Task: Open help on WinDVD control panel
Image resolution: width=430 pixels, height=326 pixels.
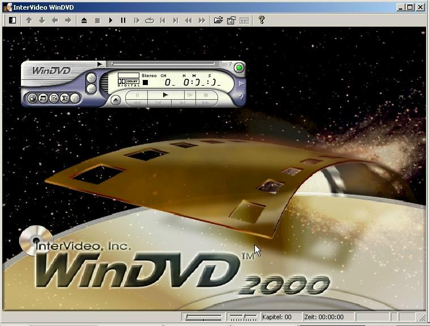Action: 241,96
